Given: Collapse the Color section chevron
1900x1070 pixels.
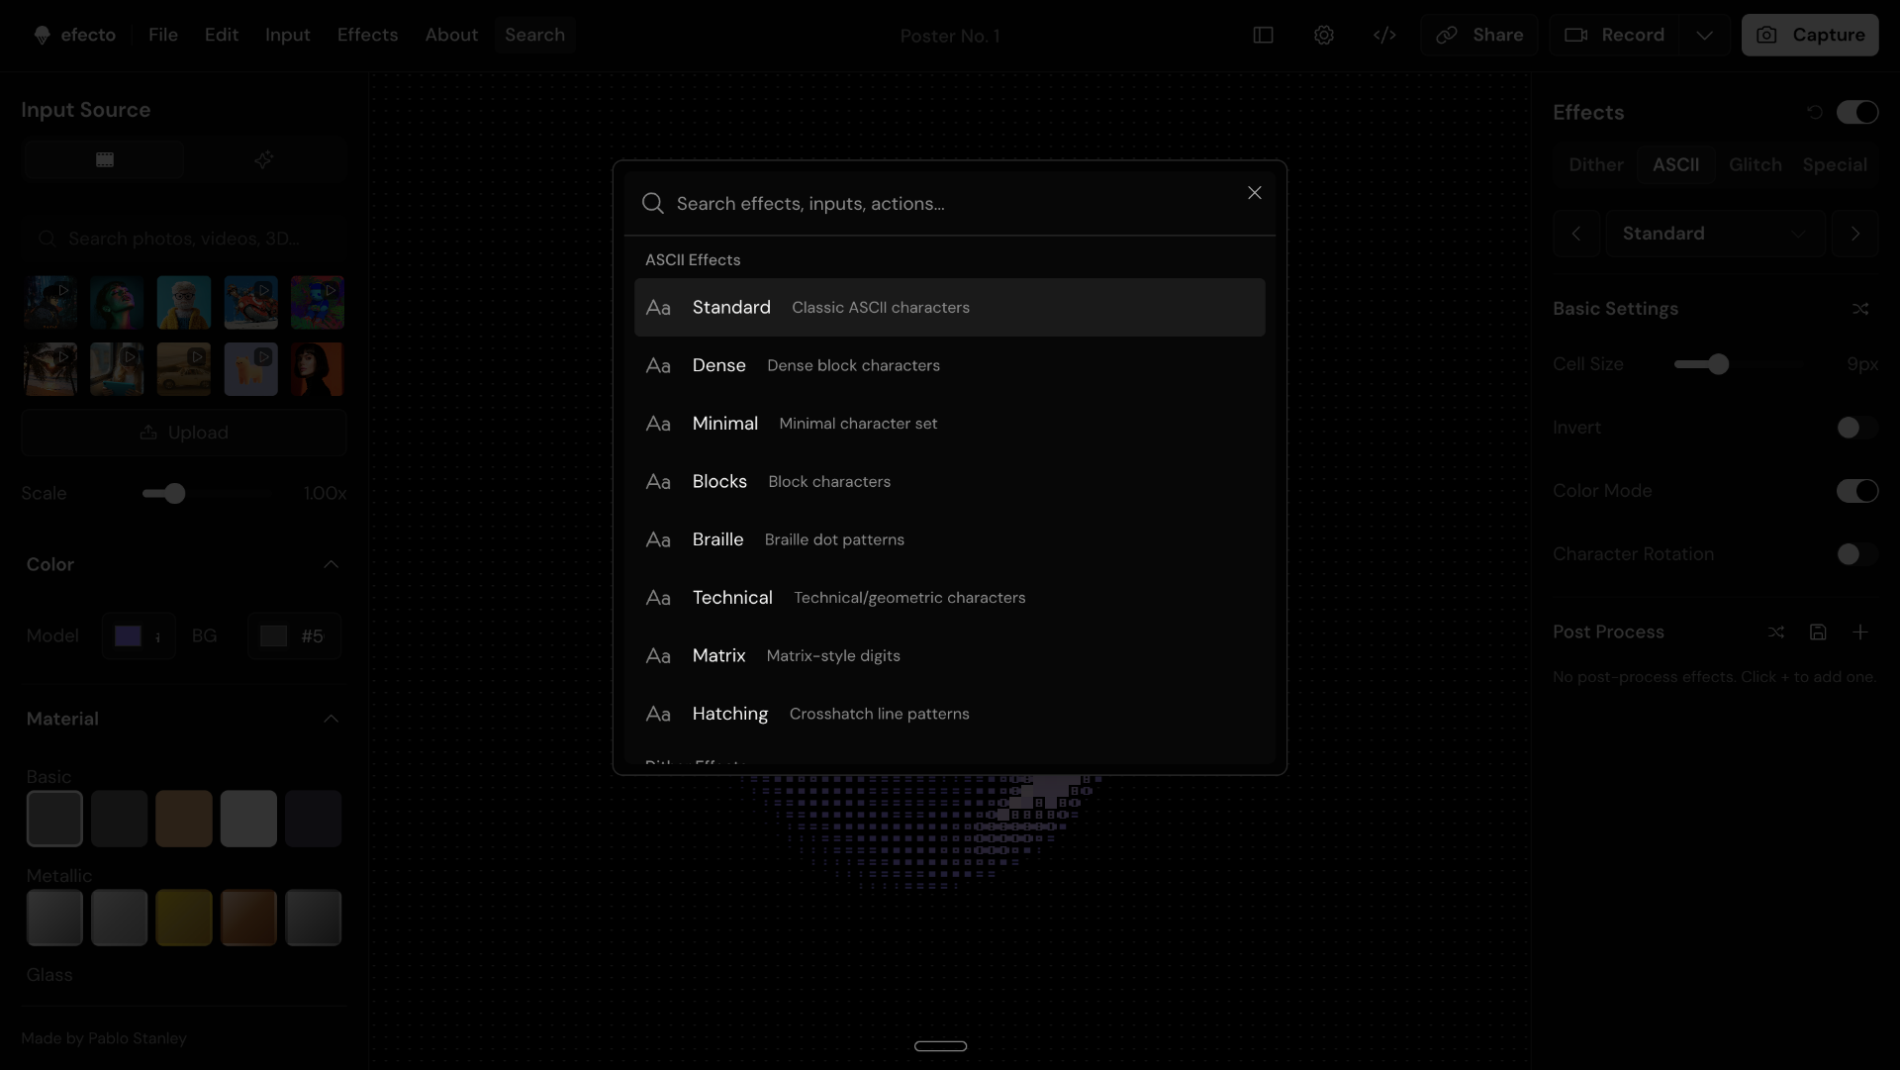Looking at the screenshot, I should (x=332, y=564).
